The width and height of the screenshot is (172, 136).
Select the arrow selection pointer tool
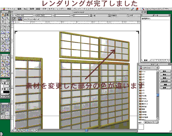pyautogui.click(x=8, y=14)
